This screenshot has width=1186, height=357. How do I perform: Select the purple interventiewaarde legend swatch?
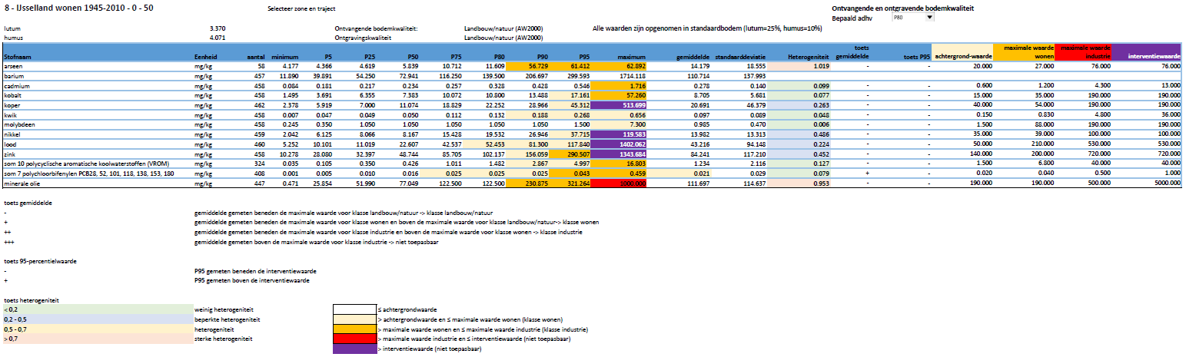[360, 349]
